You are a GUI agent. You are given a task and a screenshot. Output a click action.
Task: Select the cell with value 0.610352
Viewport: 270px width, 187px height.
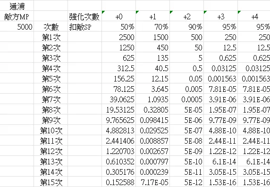click(x=118, y=161)
